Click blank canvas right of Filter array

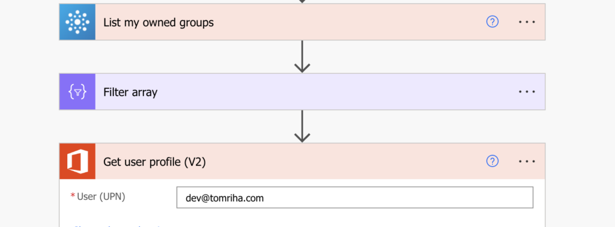(x=580, y=92)
